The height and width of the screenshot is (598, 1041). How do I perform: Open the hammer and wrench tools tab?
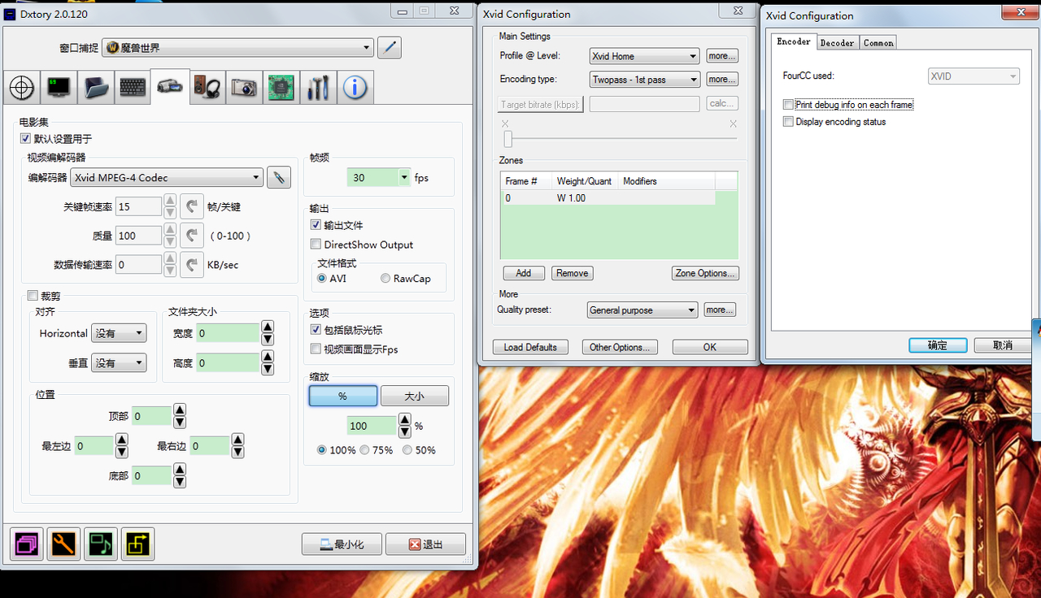coord(318,88)
